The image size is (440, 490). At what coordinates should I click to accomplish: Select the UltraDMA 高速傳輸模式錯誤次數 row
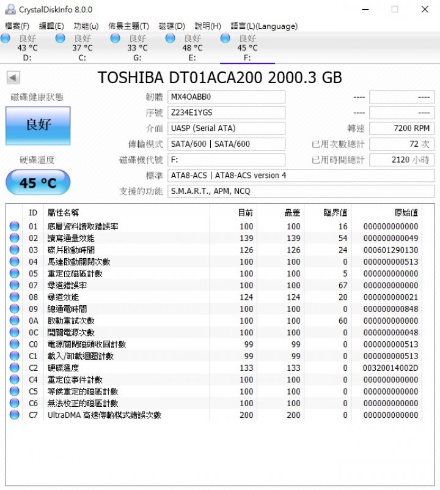pyautogui.click(x=214, y=415)
